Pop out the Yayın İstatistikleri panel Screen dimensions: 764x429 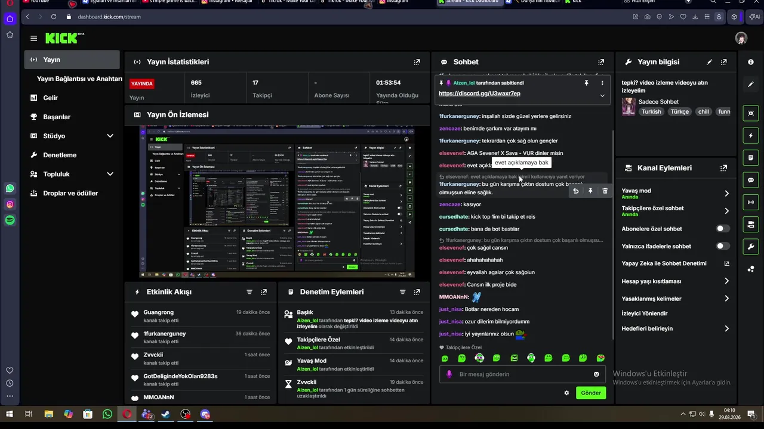[417, 62]
